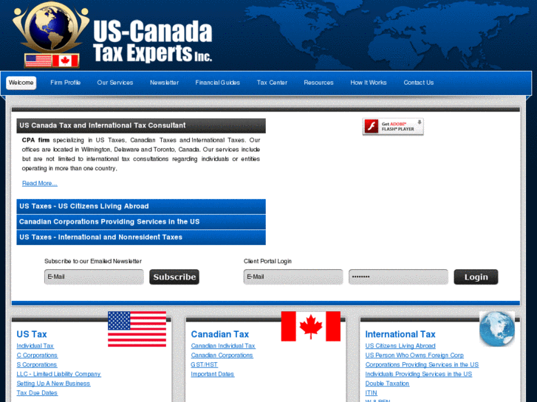537x402 pixels.
Task: Open the Firm Profile menu item
Action: [x=66, y=83]
